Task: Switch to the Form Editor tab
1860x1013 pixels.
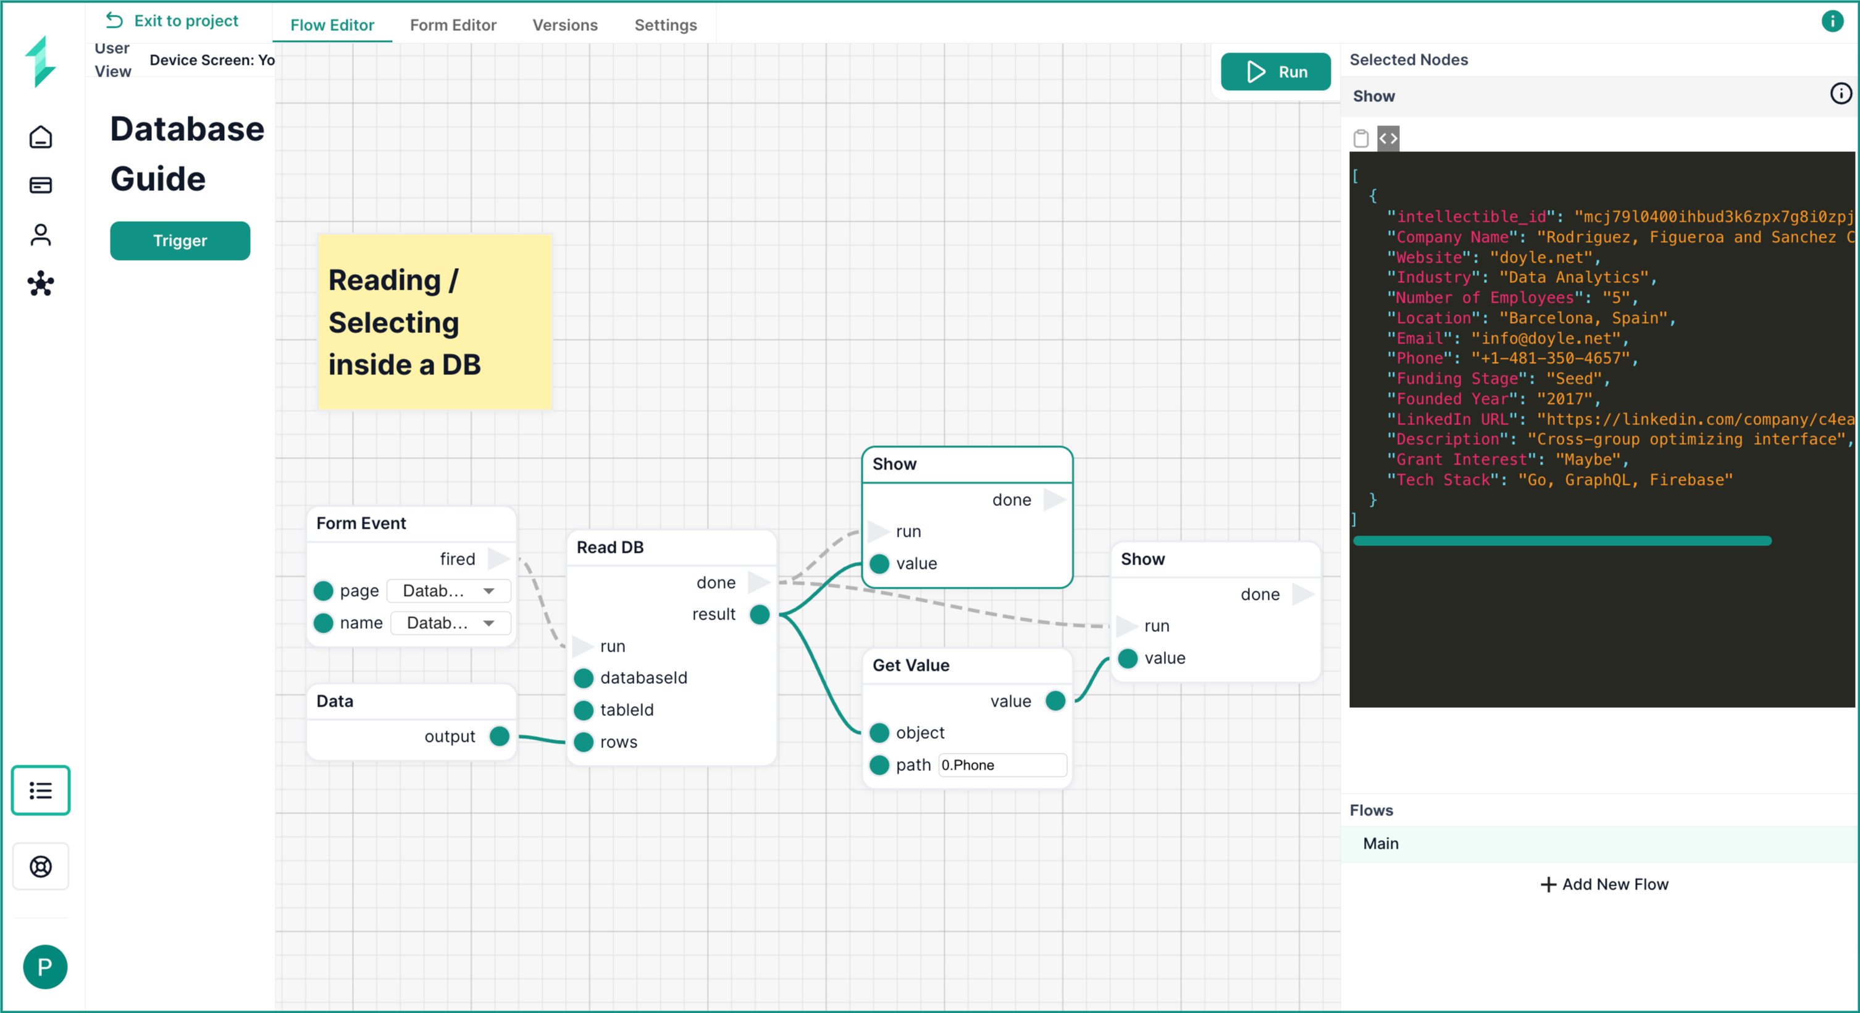Action: 453,25
